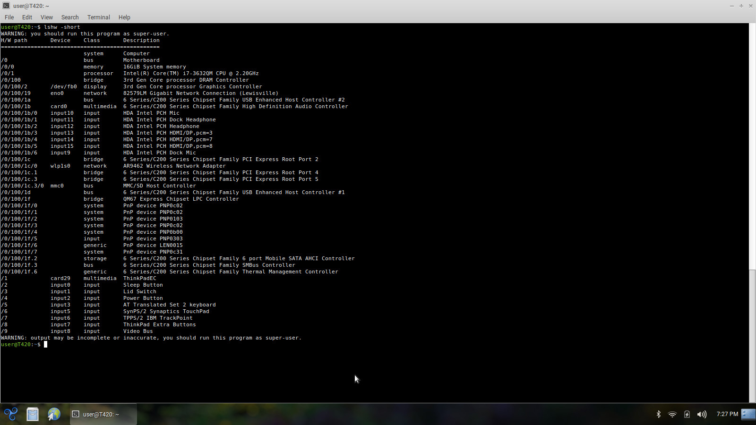
Task: Click '3rd Gen Core processor DRAM Controller'
Action: [x=186, y=80]
